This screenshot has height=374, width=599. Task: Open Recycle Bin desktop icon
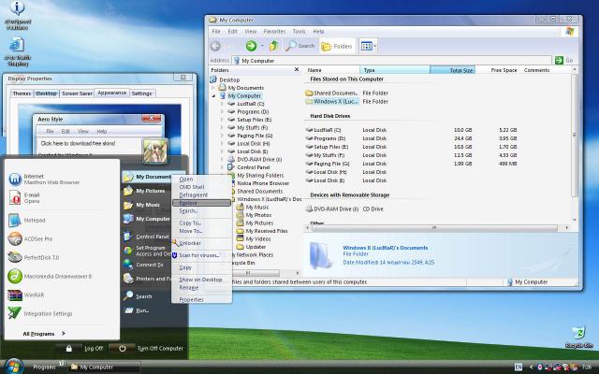pos(579,338)
